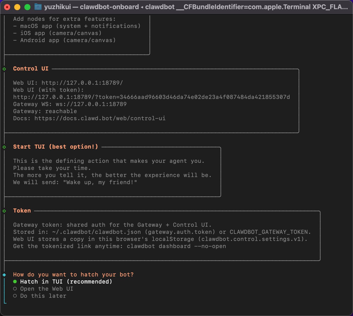Select Do this later option
Image resolution: width=353 pixels, height=316 pixels.
(x=40, y=296)
